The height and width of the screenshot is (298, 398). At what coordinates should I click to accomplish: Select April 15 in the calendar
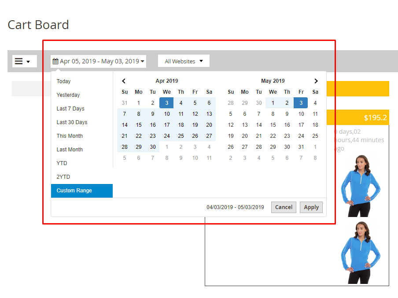(139, 125)
